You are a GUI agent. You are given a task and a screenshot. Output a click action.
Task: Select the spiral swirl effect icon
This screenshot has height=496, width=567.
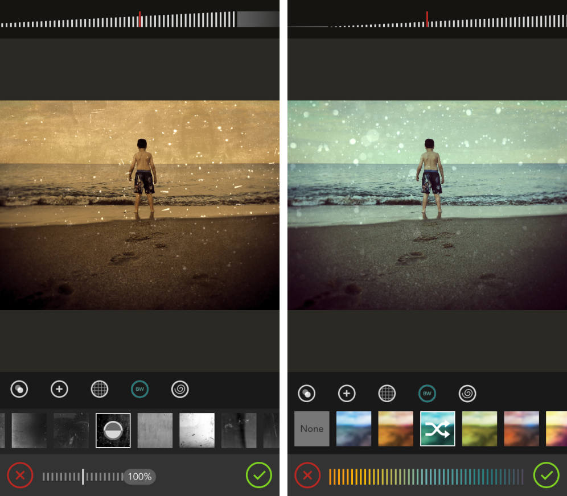pyautogui.click(x=180, y=390)
